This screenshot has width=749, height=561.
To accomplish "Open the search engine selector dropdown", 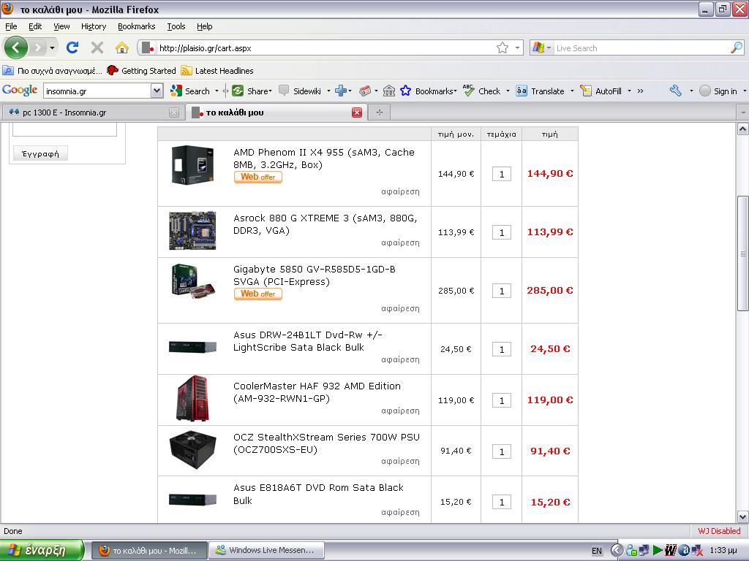I will (549, 47).
